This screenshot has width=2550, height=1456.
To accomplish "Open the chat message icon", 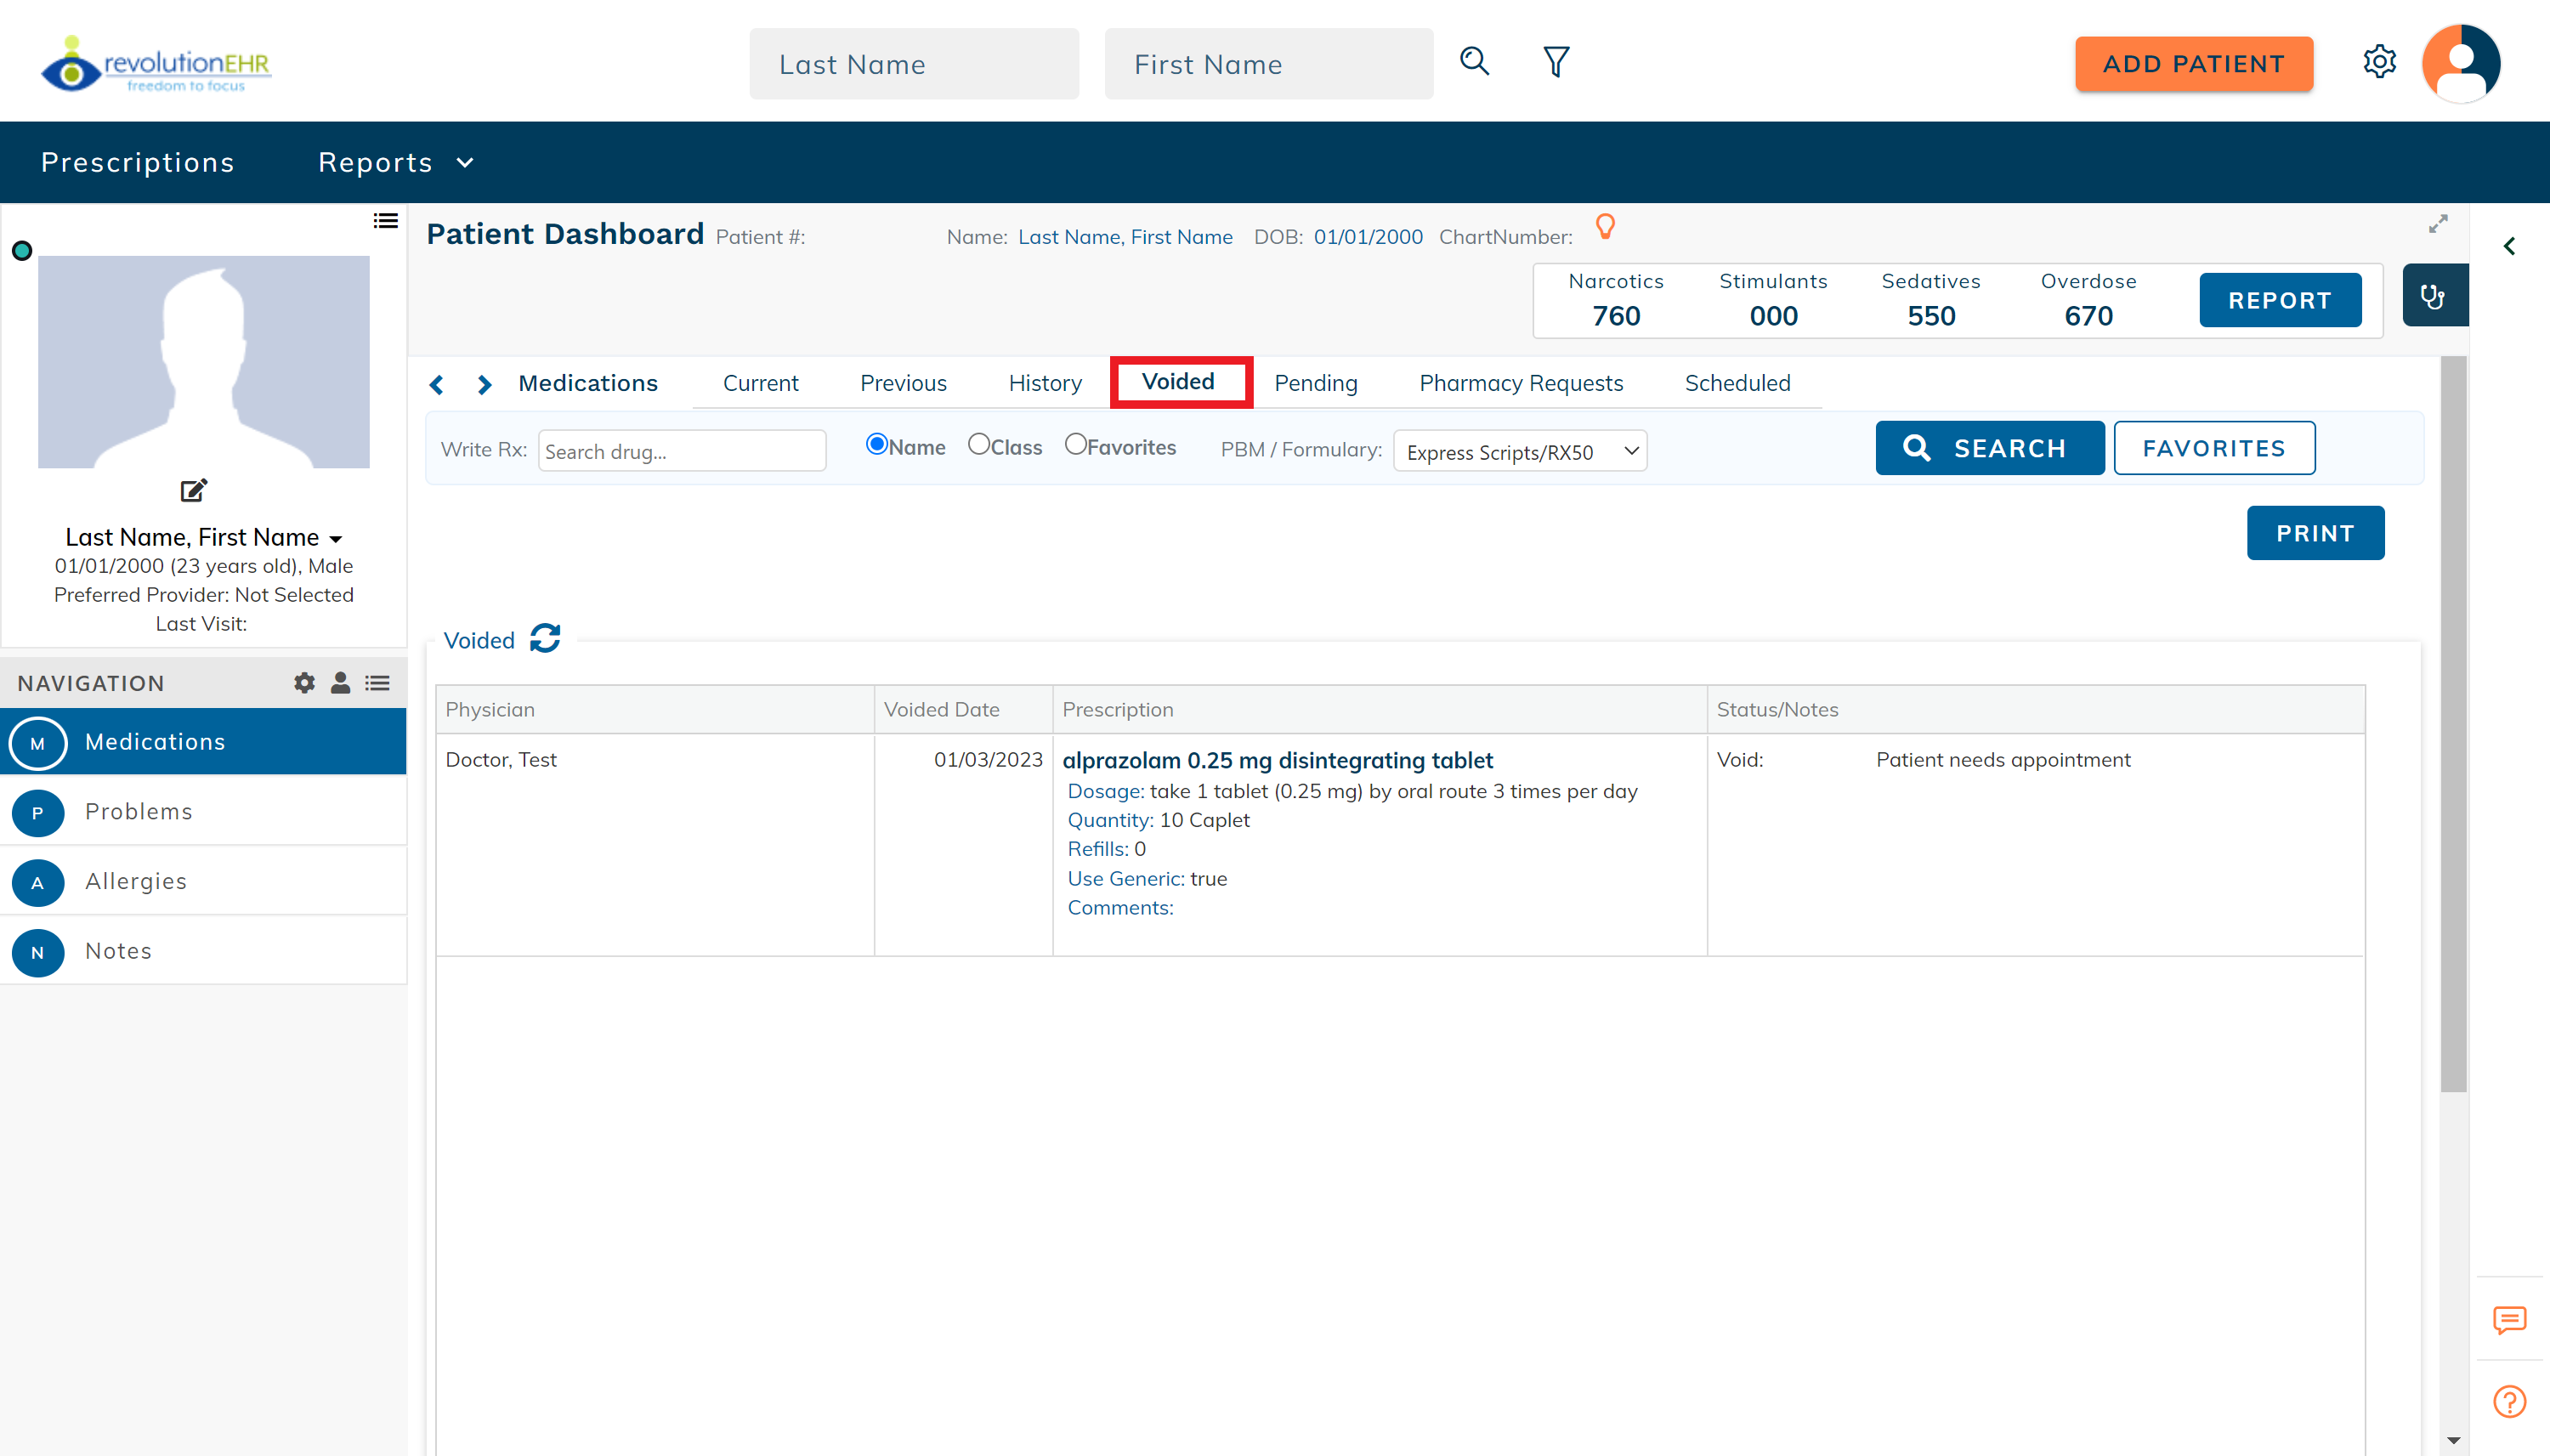I will tap(2509, 1320).
